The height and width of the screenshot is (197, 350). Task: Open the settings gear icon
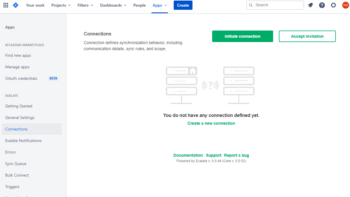pyautogui.click(x=334, y=5)
